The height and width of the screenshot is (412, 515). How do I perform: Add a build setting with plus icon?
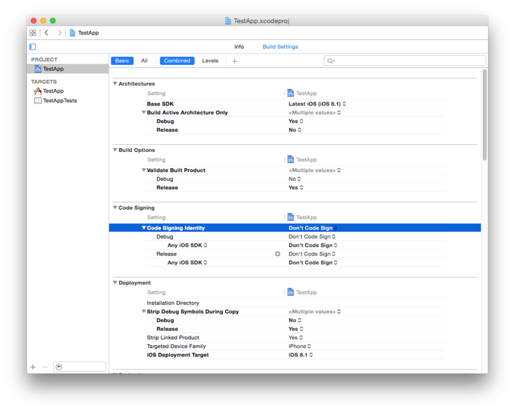[x=234, y=61]
